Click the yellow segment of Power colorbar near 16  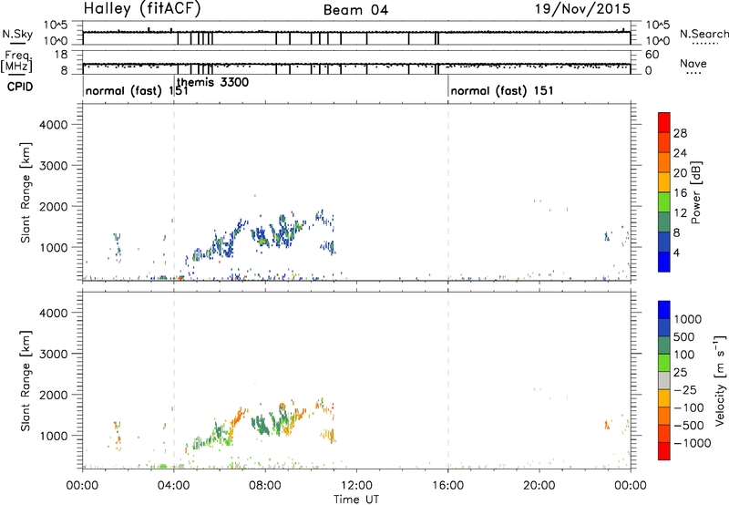click(x=664, y=181)
